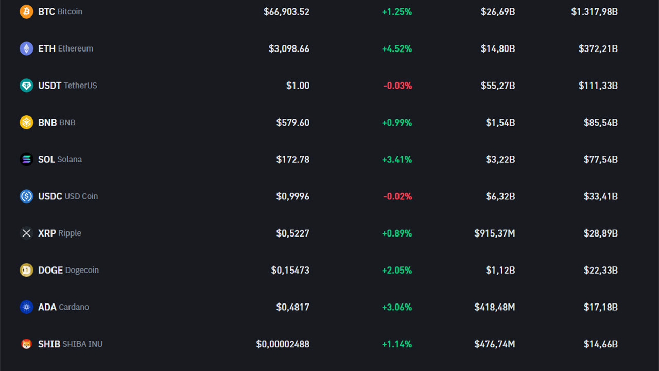Screen dimensions: 659x371
Task: Click Dogecoin volume $1,12B
Action: click(x=500, y=270)
